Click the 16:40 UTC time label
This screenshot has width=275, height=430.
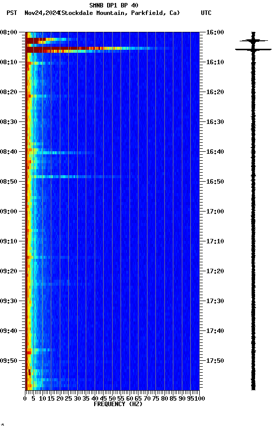(x=215, y=152)
